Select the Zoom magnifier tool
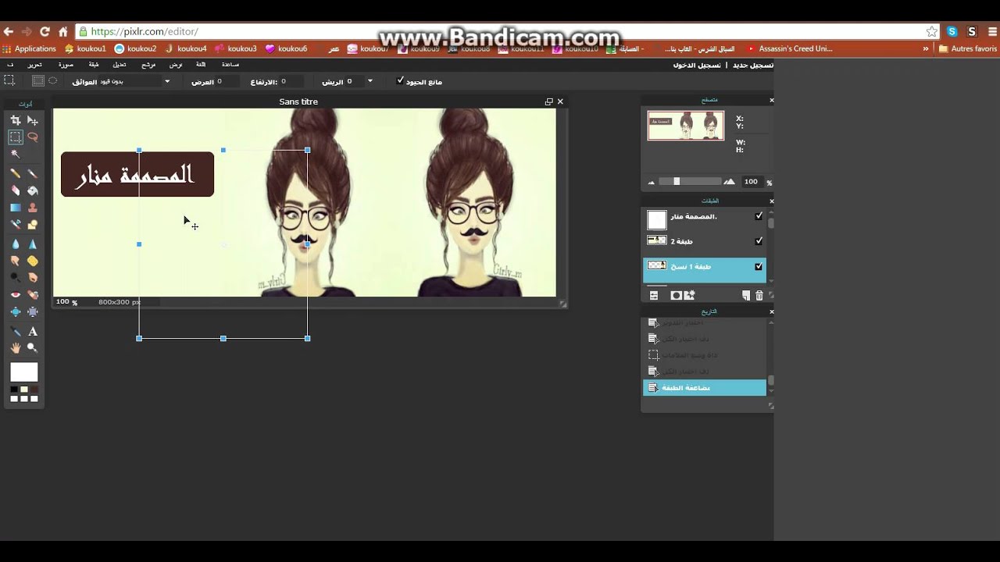Viewport: 1000px width, 562px height. (33, 348)
